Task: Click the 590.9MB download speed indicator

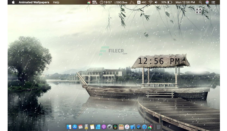Action: [121, 2]
